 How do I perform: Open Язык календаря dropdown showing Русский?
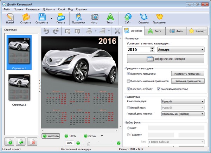(x=183, y=102)
